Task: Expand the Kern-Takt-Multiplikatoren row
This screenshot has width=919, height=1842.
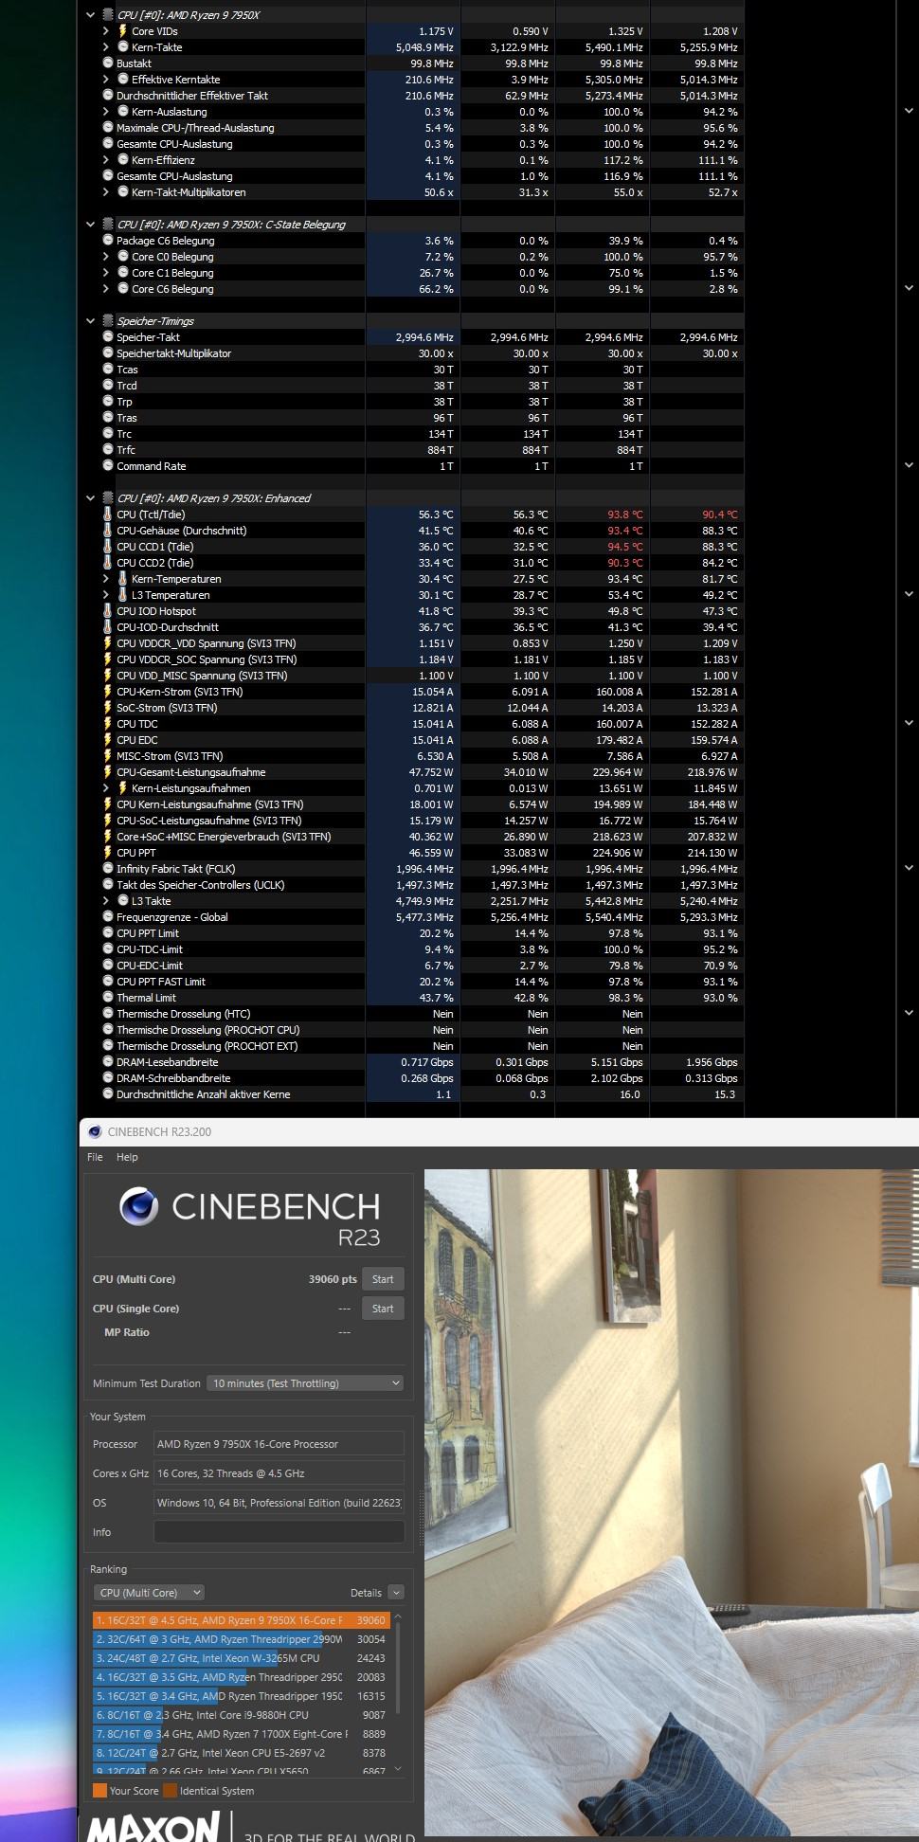Action: [x=106, y=192]
